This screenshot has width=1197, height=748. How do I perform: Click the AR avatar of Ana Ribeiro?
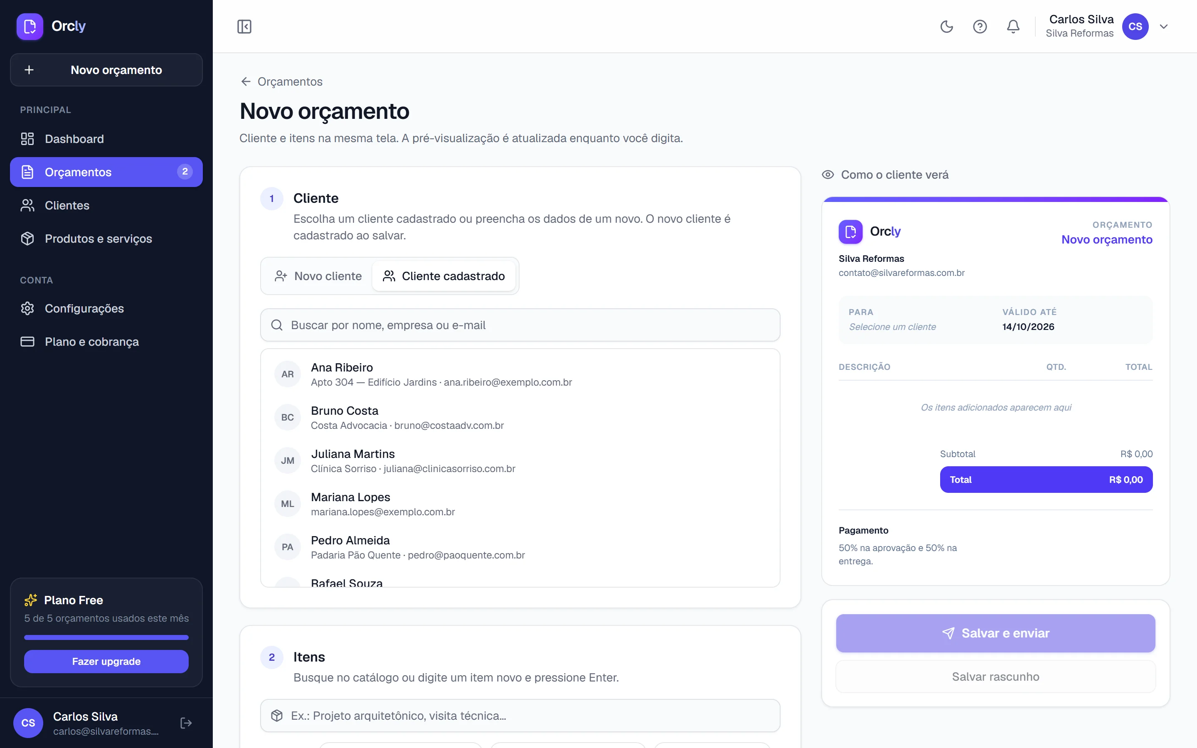[287, 374]
